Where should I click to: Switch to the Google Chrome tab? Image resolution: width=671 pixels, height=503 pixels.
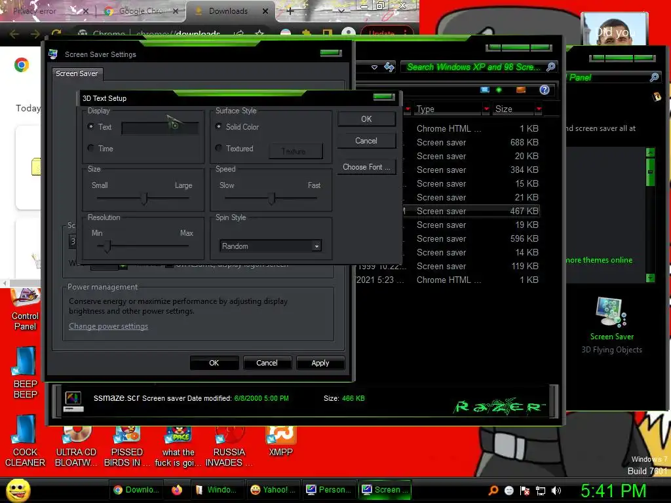tap(140, 11)
